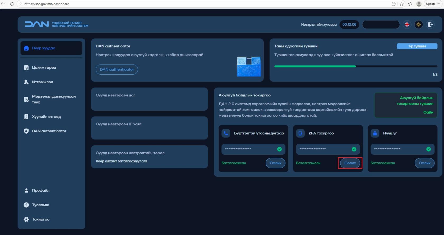Screen dimensions: 444x235
Task: Click the user icon beside Профайл
Action: point(26,190)
